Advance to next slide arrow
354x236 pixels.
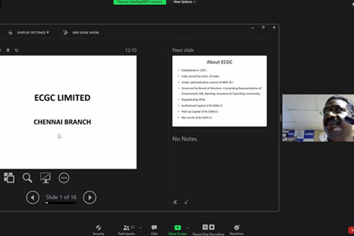pos(90,198)
